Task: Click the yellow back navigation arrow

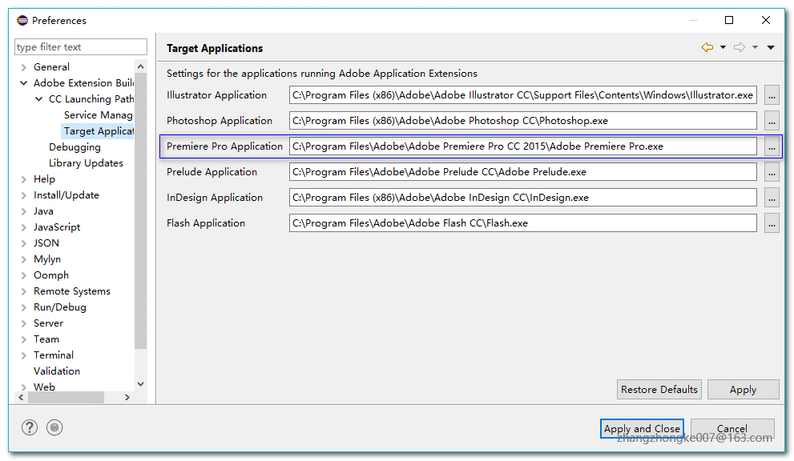Action: pos(707,48)
